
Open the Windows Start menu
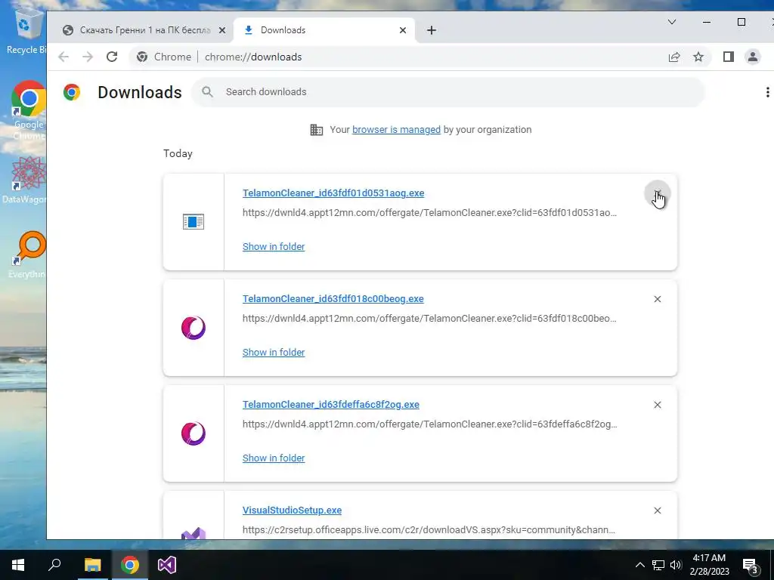point(18,565)
